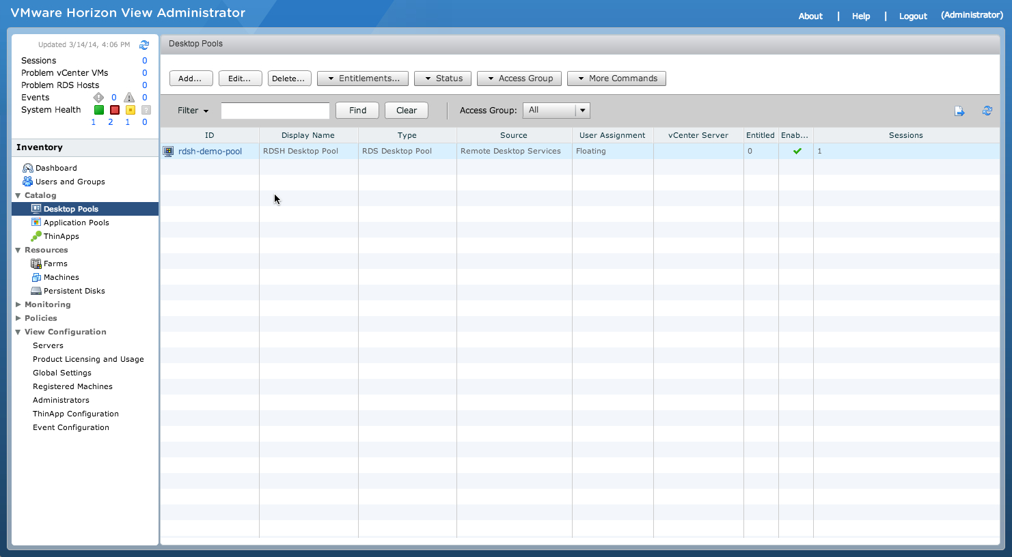Open Persistent Disks from the sidebar
This screenshot has width=1012, height=557.
(73, 290)
